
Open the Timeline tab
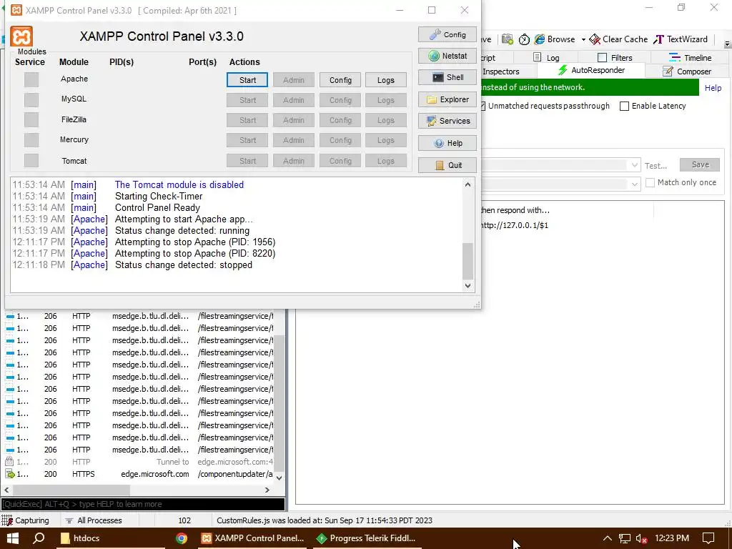pos(690,57)
